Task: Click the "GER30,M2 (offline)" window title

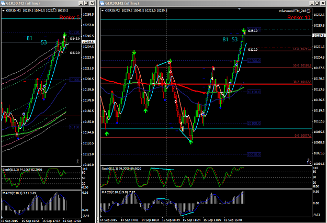Action: (122, 3)
